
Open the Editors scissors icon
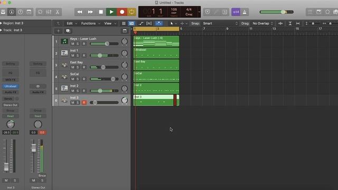58,12
